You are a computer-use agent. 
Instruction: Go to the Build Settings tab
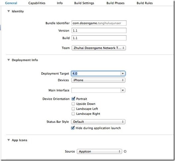click(x=84, y=3)
